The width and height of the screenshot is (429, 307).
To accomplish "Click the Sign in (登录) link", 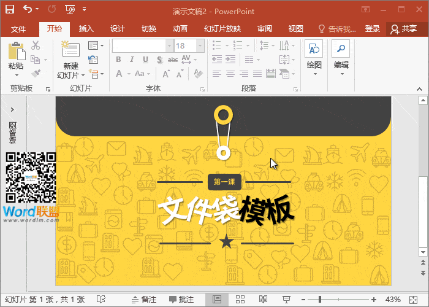I will tap(372, 29).
